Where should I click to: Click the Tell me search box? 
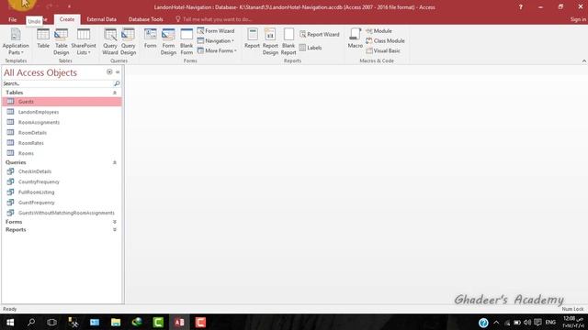tap(214, 19)
